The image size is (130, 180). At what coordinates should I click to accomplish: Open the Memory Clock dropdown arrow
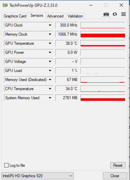pyautogui.click(x=50, y=34)
